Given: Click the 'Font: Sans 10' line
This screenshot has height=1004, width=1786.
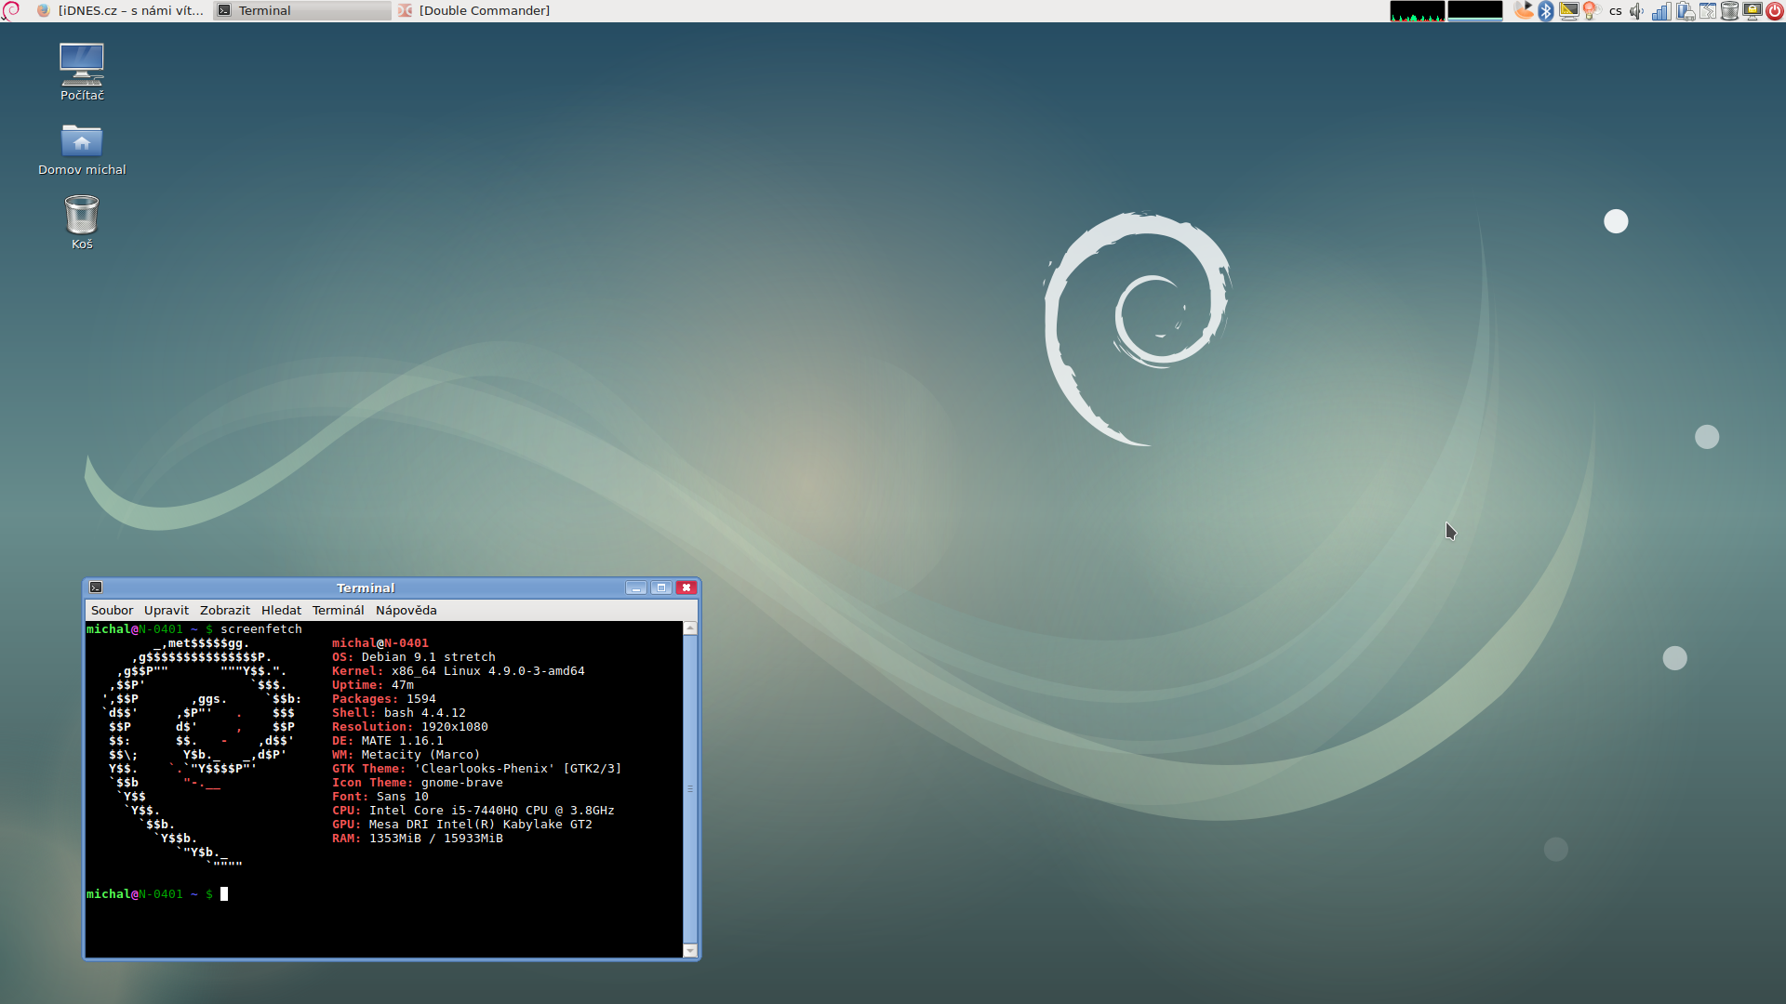Looking at the screenshot, I should [x=380, y=797].
